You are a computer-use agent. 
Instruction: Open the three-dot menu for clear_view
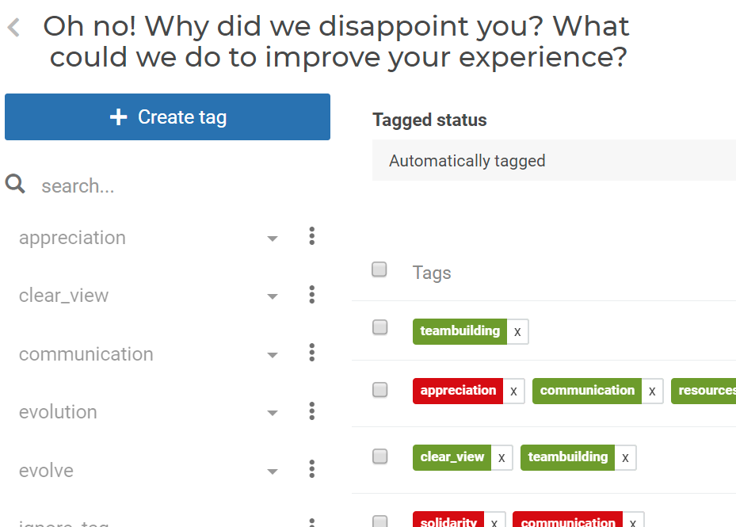(x=311, y=295)
